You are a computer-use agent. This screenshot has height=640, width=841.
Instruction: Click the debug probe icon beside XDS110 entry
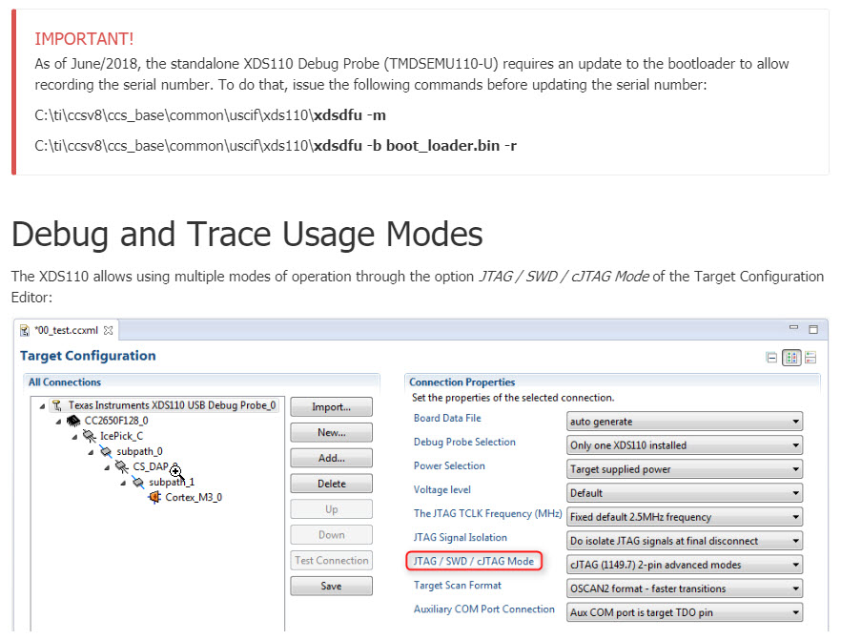(57, 405)
